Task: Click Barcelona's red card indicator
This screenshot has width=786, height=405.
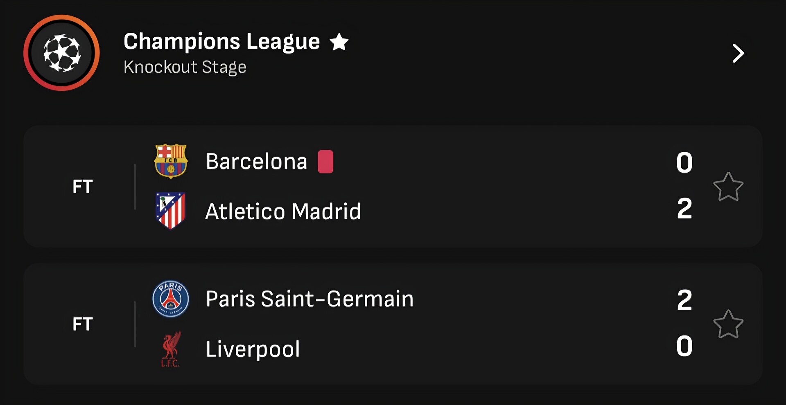Action: [x=325, y=162]
